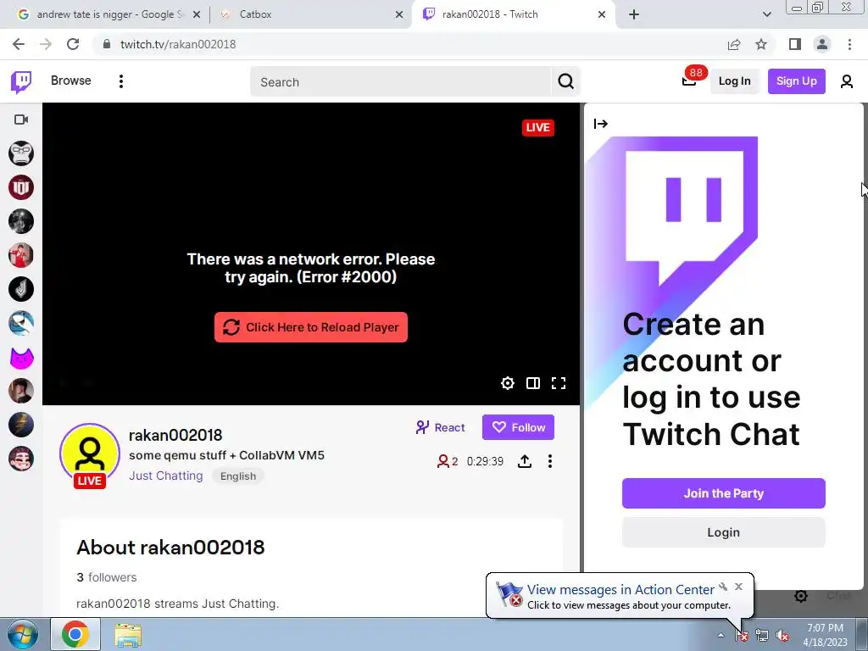Click 3 followers text
Image resolution: width=868 pixels, height=651 pixels.
pyautogui.click(x=106, y=577)
